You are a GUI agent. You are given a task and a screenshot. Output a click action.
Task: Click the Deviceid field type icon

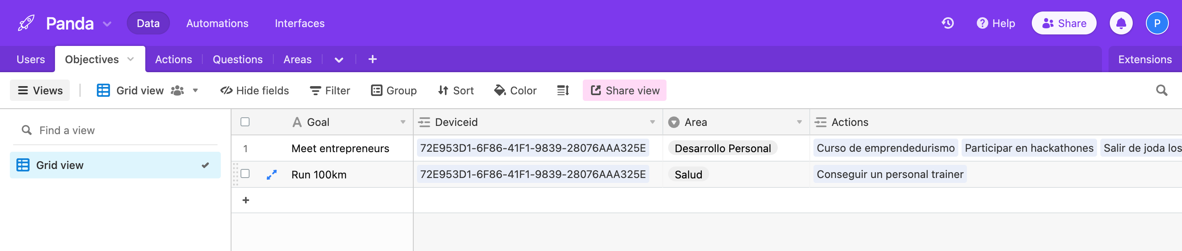click(424, 122)
